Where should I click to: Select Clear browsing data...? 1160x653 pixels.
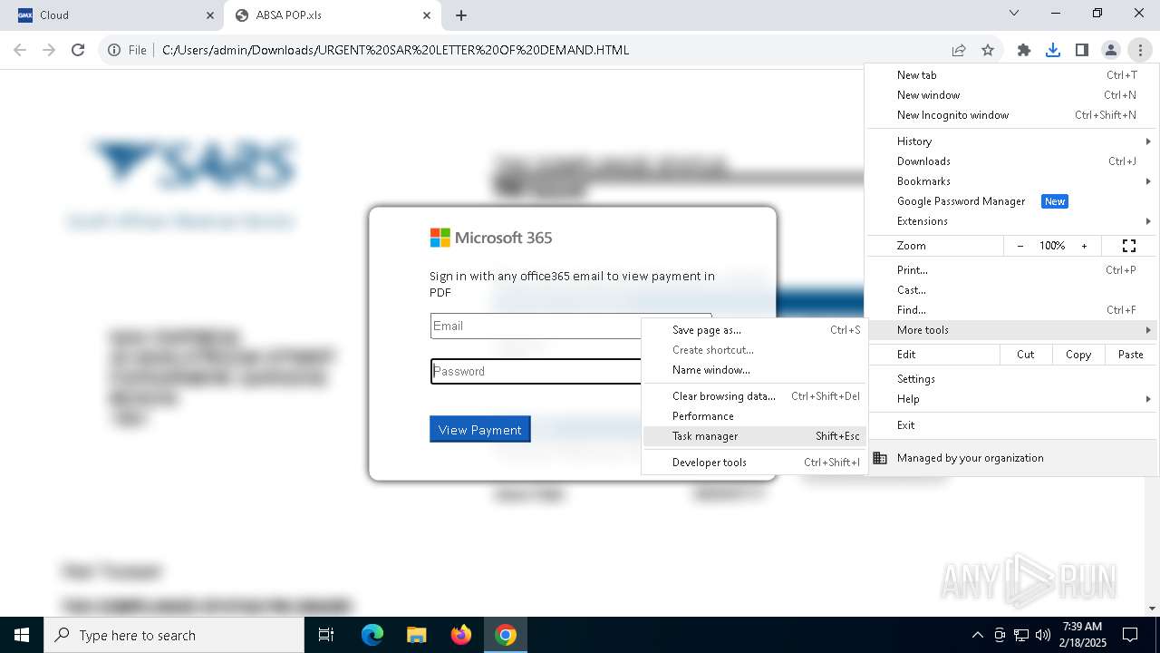(x=754, y=396)
